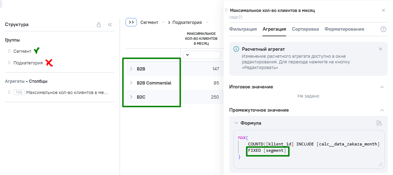Screen dimensions: 393x175
Task: Open options dots next to Сегмент breadcrumb
Action: tap(163, 22)
